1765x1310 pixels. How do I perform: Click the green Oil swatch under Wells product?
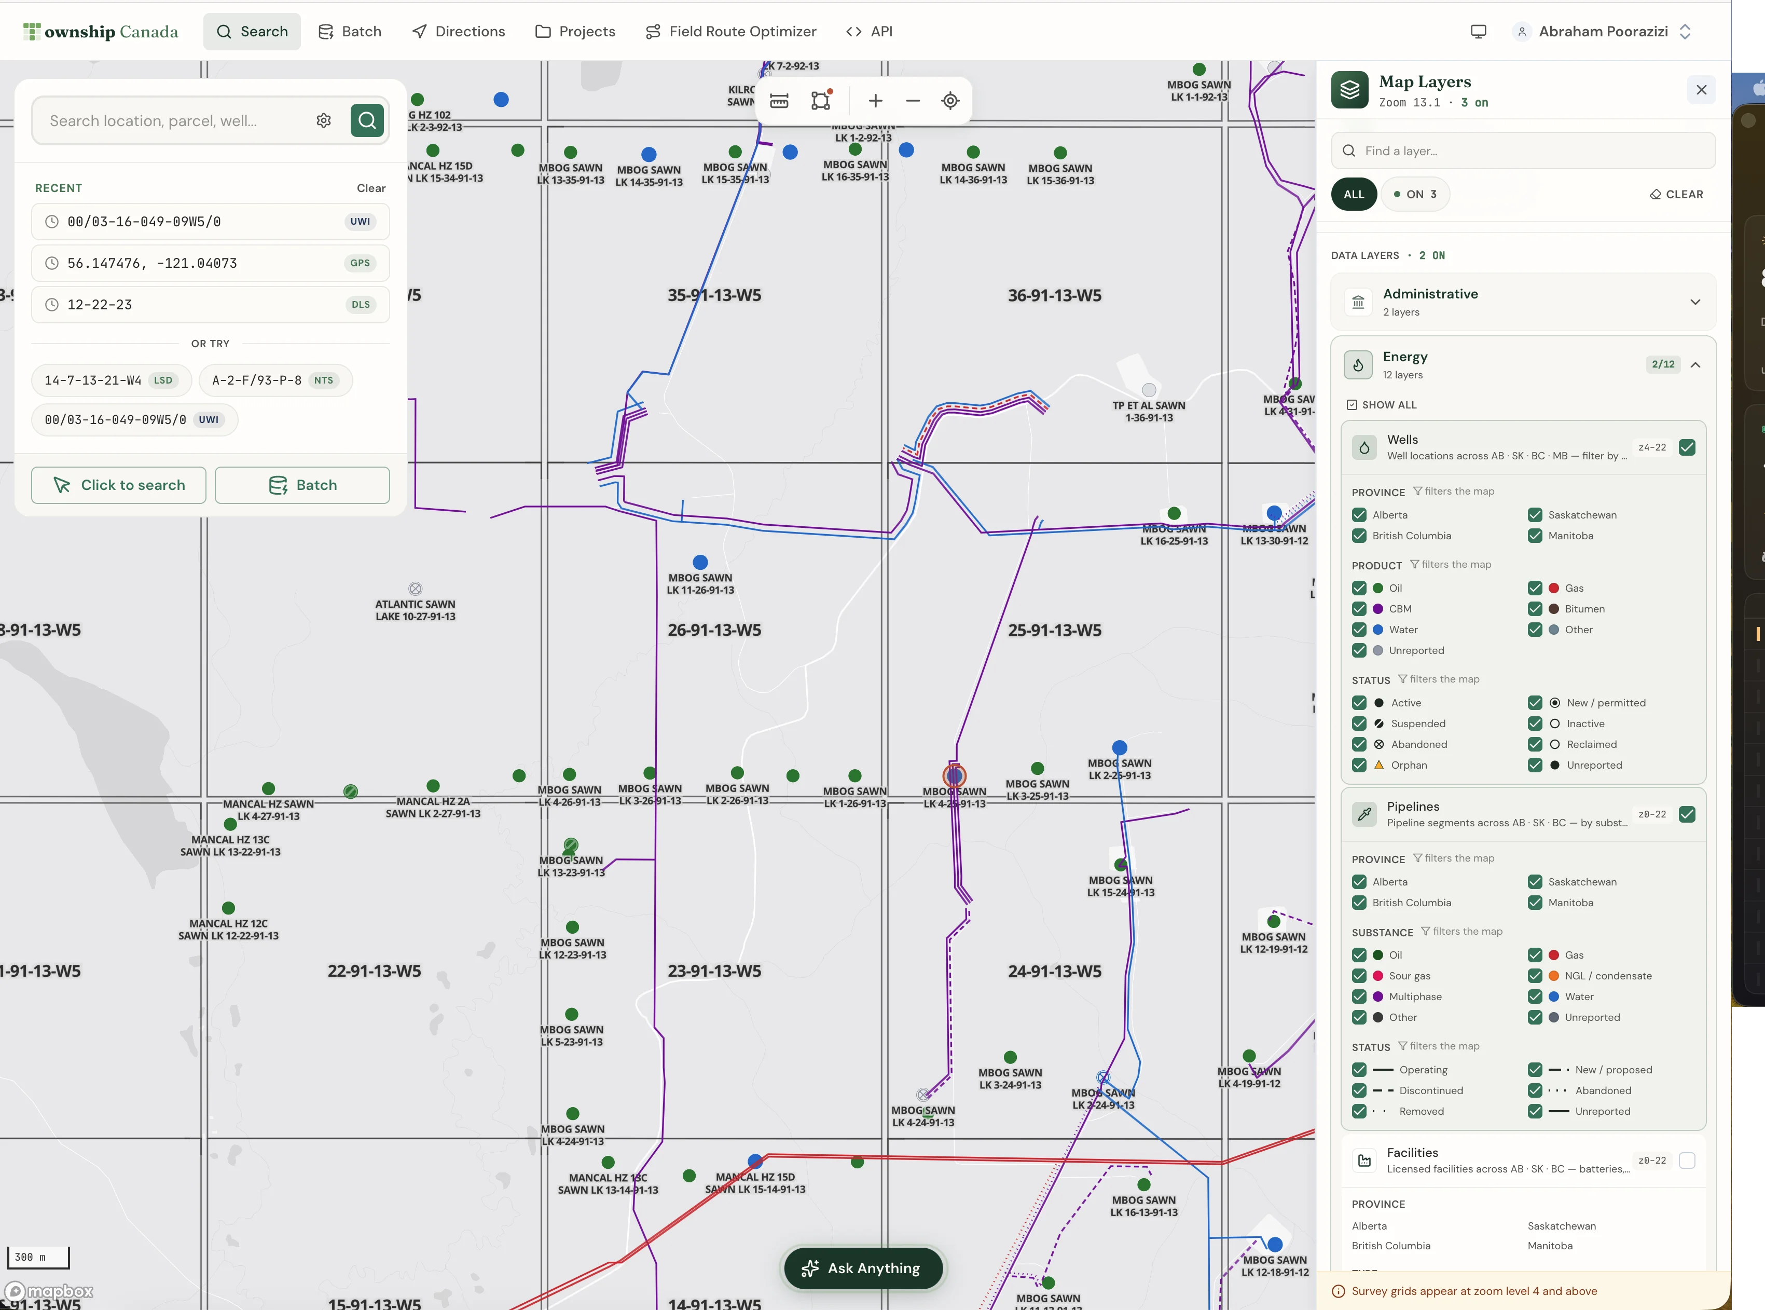tap(1377, 589)
